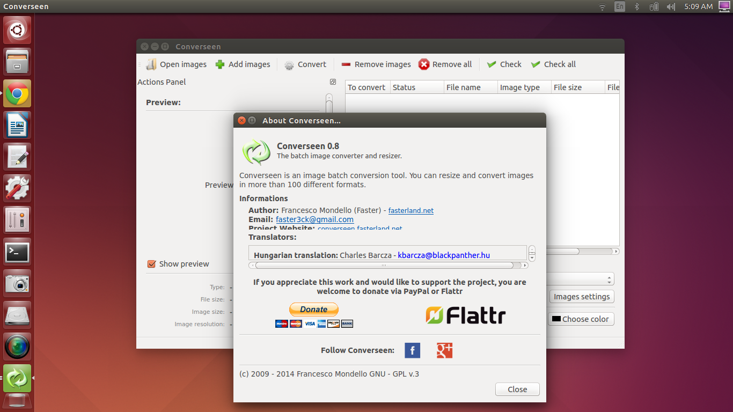
Task: Click the red Remove all icon
Action: pos(424,64)
